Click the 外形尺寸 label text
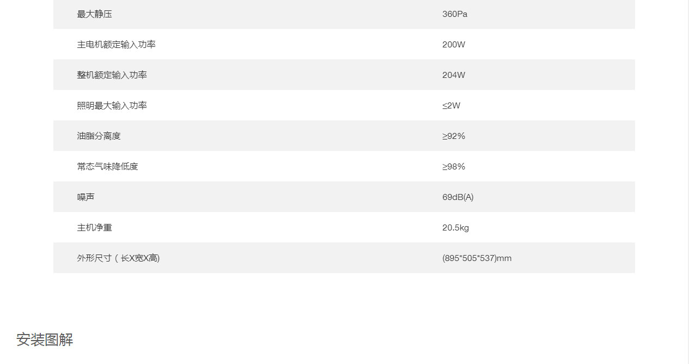The image size is (689, 364). [x=94, y=258]
